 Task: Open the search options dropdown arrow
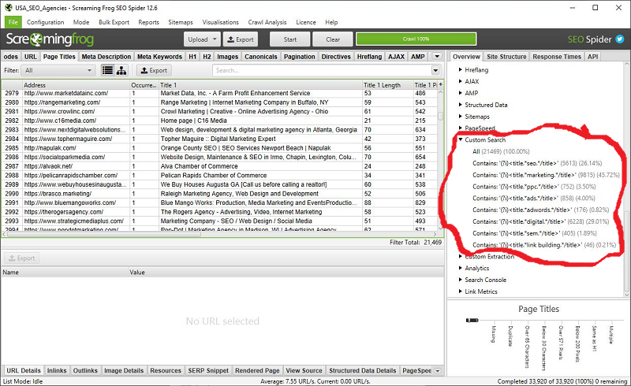pos(435,70)
